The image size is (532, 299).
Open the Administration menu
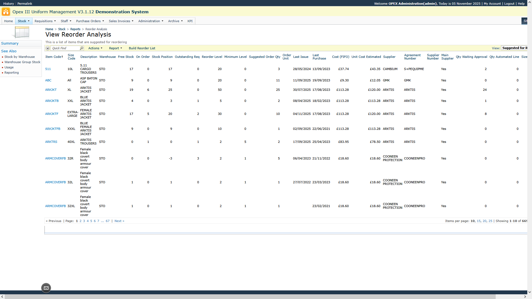click(150, 21)
